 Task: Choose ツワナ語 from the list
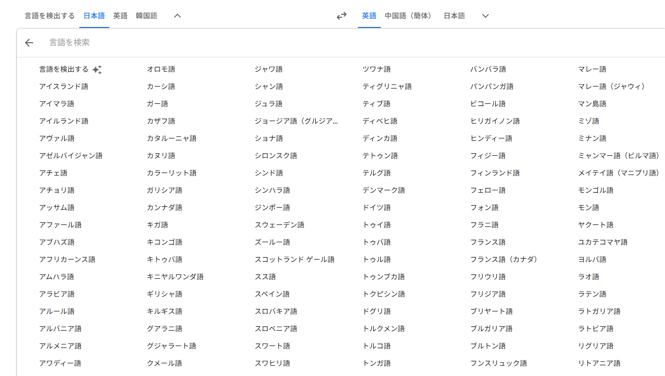point(376,69)
